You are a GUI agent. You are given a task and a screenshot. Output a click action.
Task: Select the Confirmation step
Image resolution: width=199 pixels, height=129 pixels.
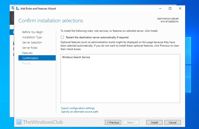tap(30, 58)
